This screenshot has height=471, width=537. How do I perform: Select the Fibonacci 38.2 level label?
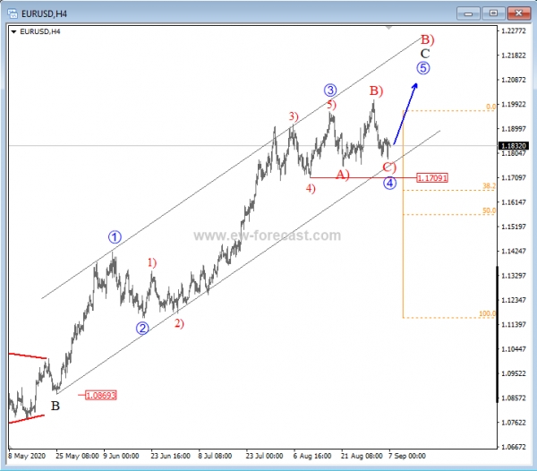coord(489,186)
